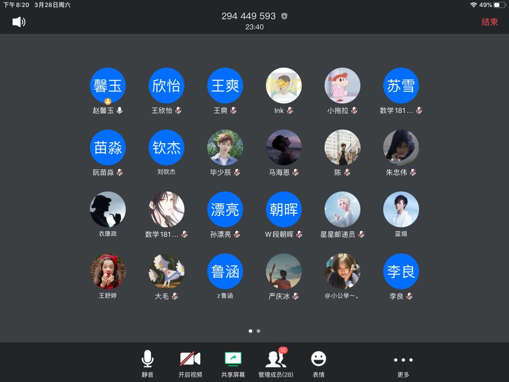
Task: Click microphone icon beside 赵馨玉
Action: [x=119, y=110]
